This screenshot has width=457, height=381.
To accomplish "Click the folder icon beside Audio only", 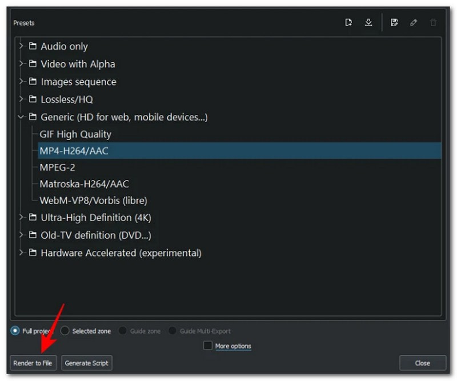I will 33,46.
